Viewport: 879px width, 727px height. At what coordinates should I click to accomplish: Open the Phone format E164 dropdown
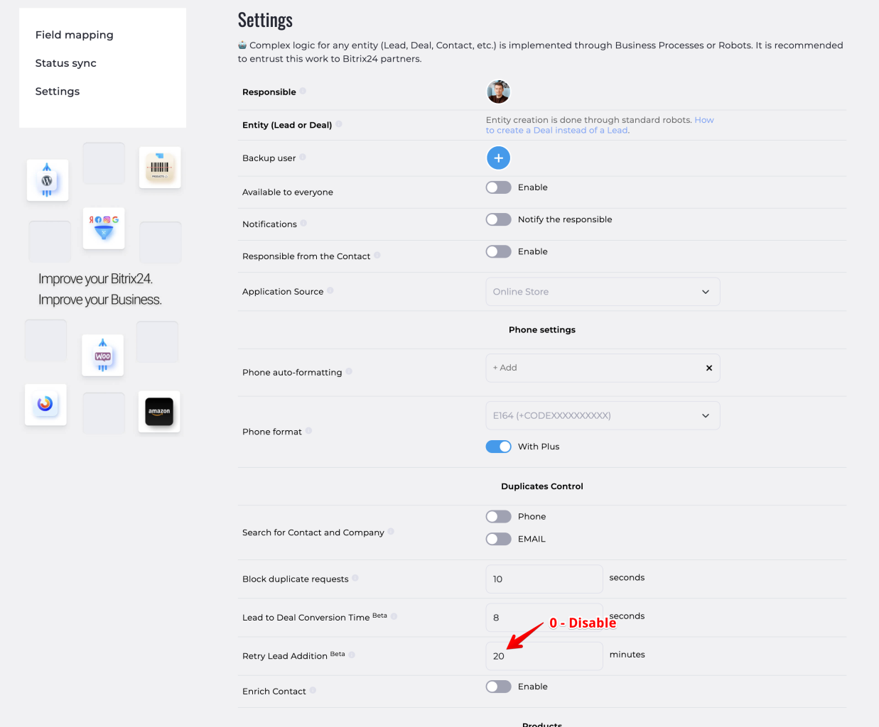[602, 415]
